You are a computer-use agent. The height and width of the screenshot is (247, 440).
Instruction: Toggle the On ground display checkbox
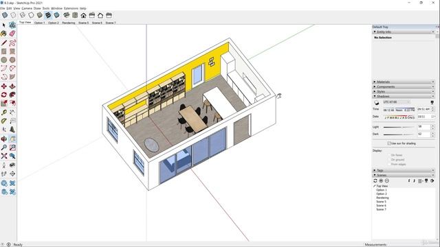tap(390, 159)
